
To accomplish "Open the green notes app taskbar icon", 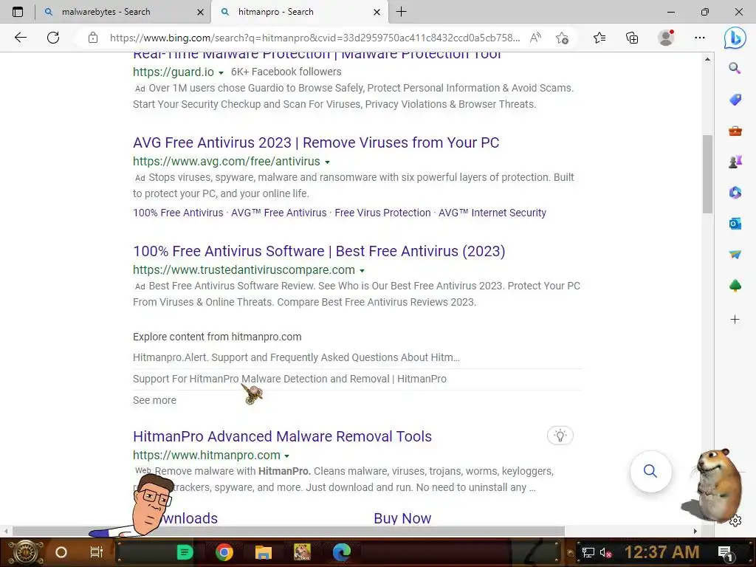I will click(x=185, y=552).
